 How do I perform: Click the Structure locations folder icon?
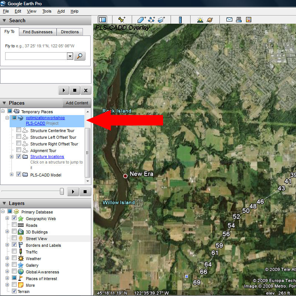point(25,157)
